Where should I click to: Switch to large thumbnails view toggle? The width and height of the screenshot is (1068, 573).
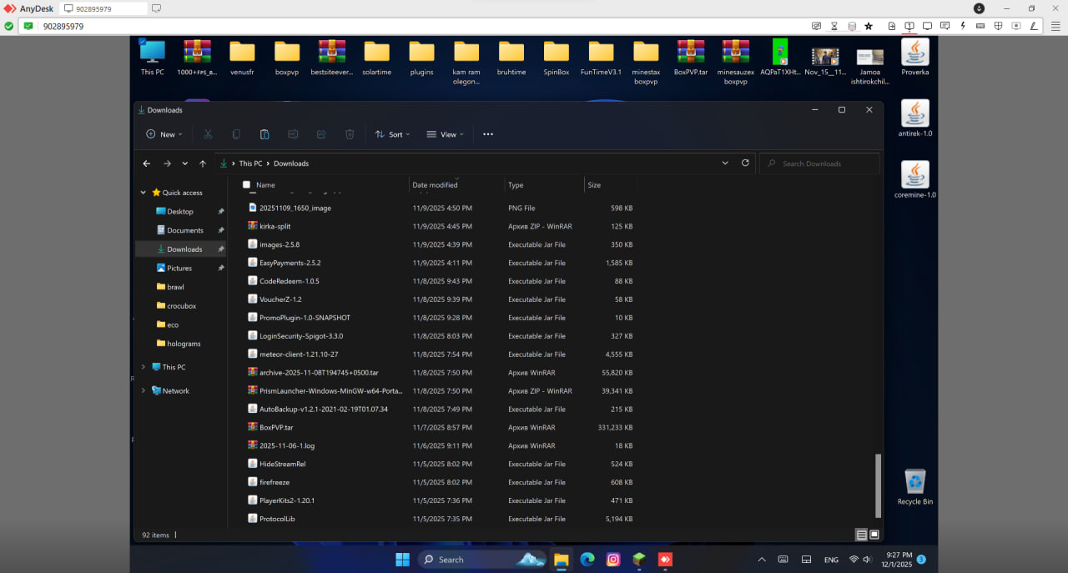point(874,535)
